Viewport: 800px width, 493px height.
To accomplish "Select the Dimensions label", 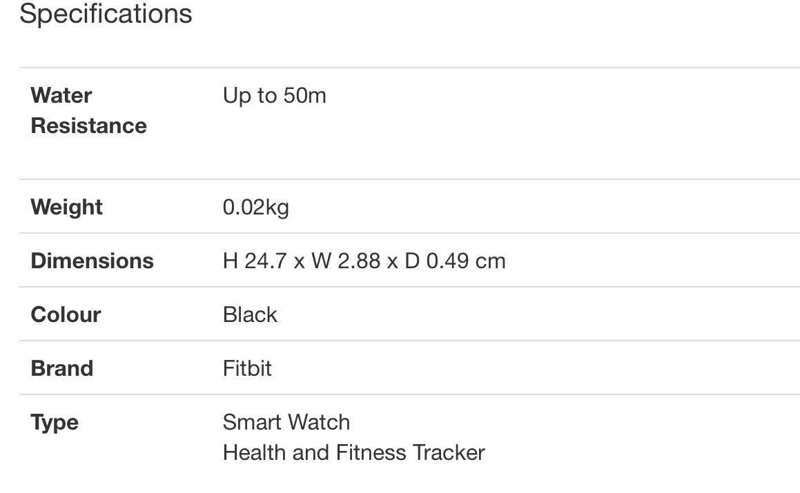I will coord(92,261).
